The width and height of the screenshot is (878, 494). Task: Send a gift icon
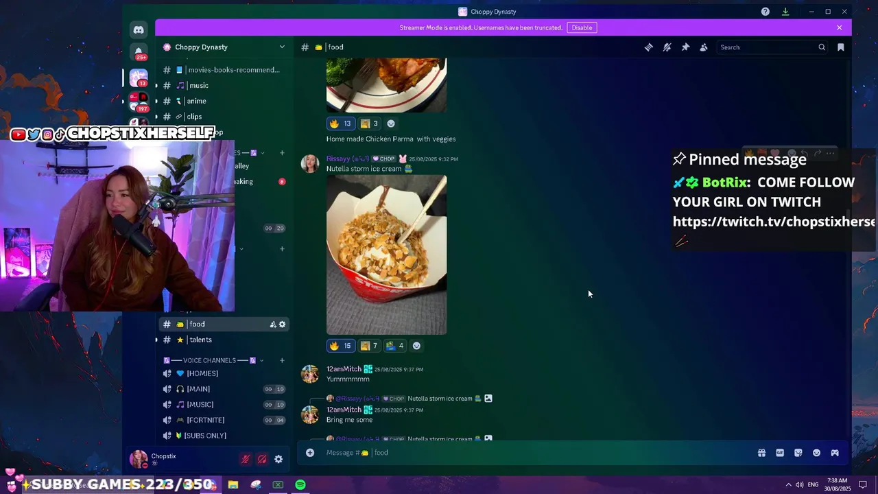761,453
